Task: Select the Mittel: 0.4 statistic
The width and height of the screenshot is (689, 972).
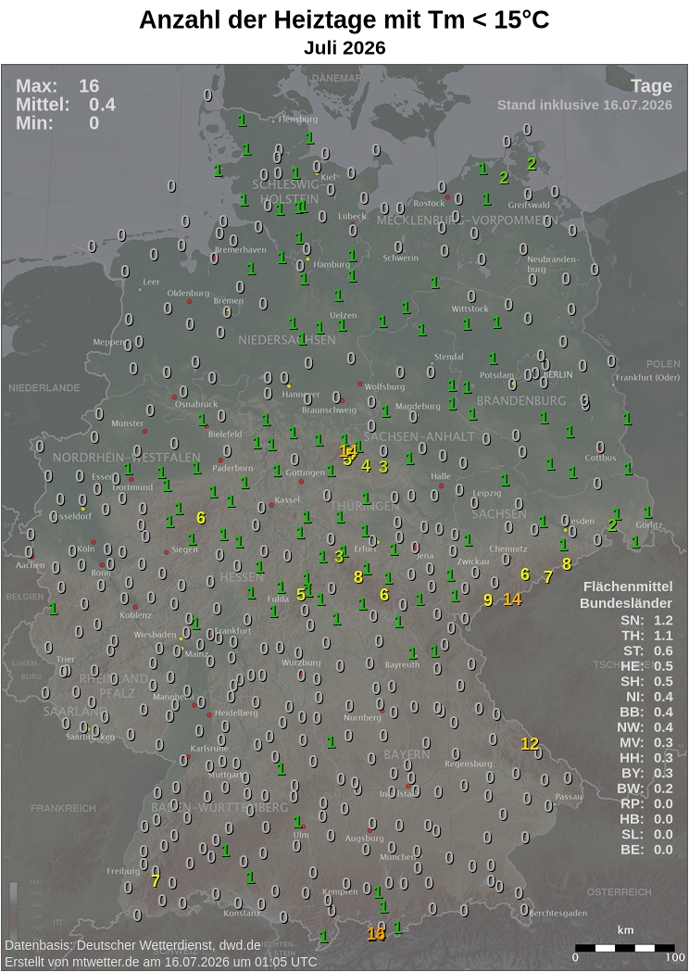Action: point(66,104)
